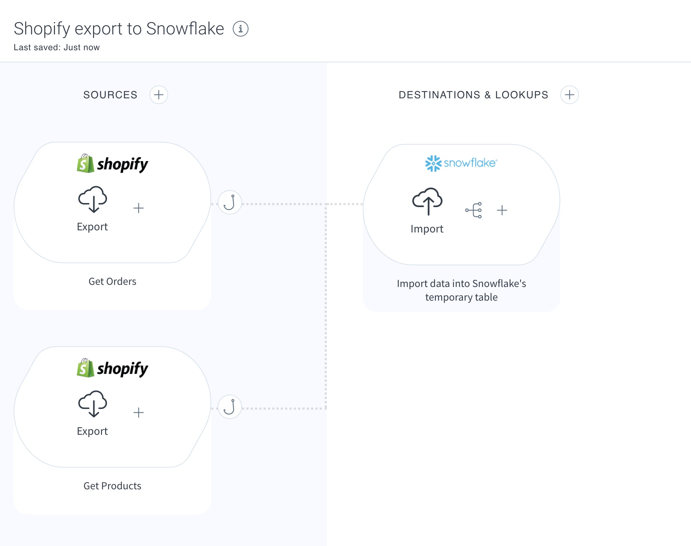This screenshot has width=691, height=546.
Task: Open Export cloud icon in Get Products
Action: (93, 404)
